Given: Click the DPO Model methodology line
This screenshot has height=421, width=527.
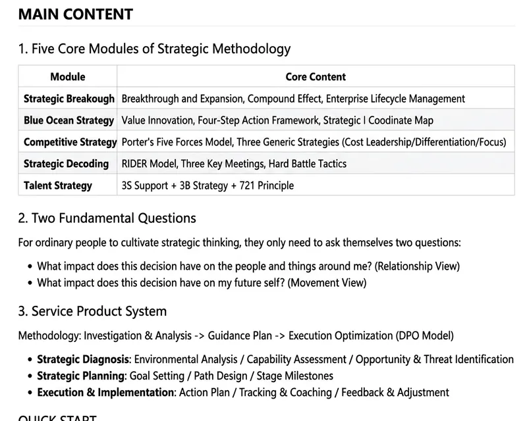Looking at the screenshot, I should pyautogui.click(x=236, y=335).
